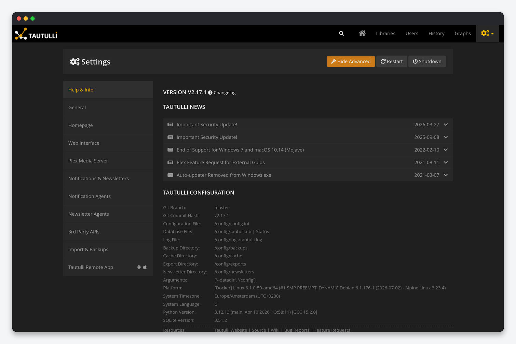The width and height of the screenshot is (516, 344).
Task: Click the database Status link
Action: 262,232
